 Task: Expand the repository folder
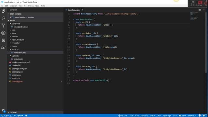pos(10,43)
